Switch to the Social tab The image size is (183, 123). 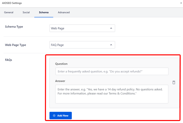26,12
